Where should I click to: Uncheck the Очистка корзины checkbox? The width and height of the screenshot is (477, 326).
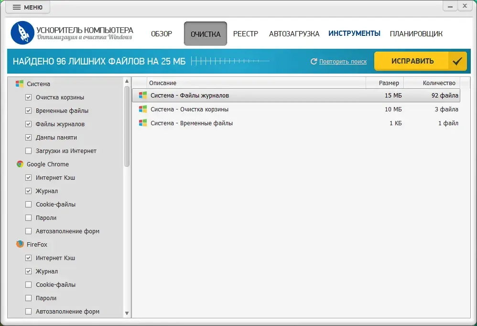pyautogui.click(x=28, y=98)
